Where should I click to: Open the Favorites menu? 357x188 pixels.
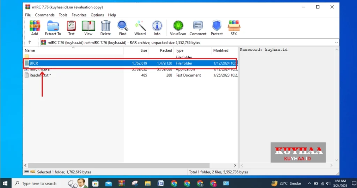coord(79,15)
